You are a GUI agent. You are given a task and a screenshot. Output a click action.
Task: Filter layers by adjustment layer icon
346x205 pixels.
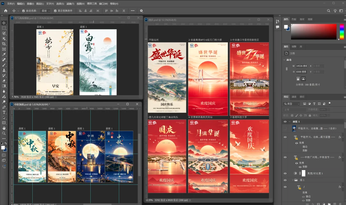(x=309, y=104)
